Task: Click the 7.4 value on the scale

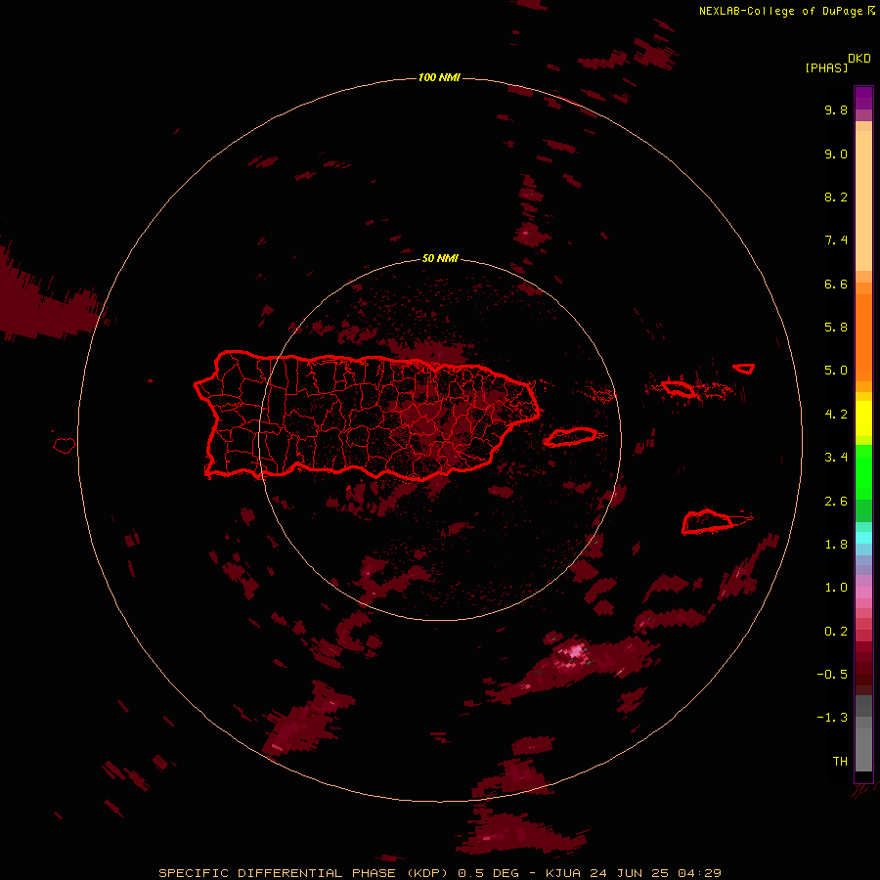Action: tap(836, 241)
